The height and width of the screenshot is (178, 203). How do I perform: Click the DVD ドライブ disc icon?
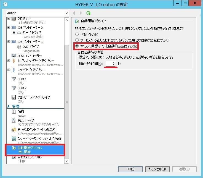pyautogui.click(x=19, y=47)
